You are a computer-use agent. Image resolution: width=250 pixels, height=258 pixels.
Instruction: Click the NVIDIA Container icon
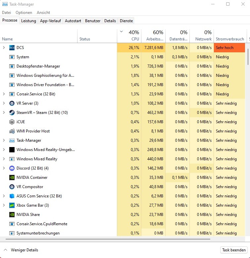coord(12,178)
